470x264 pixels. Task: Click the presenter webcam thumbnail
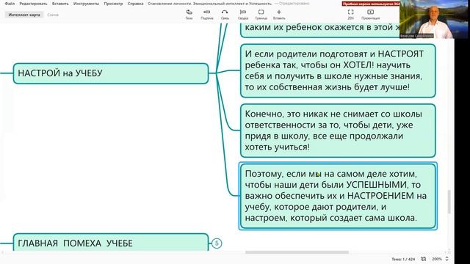(435, 19)
